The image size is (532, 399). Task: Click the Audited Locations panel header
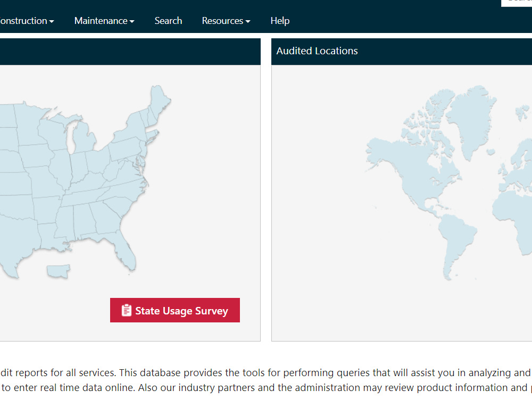(x=401, y=51)
